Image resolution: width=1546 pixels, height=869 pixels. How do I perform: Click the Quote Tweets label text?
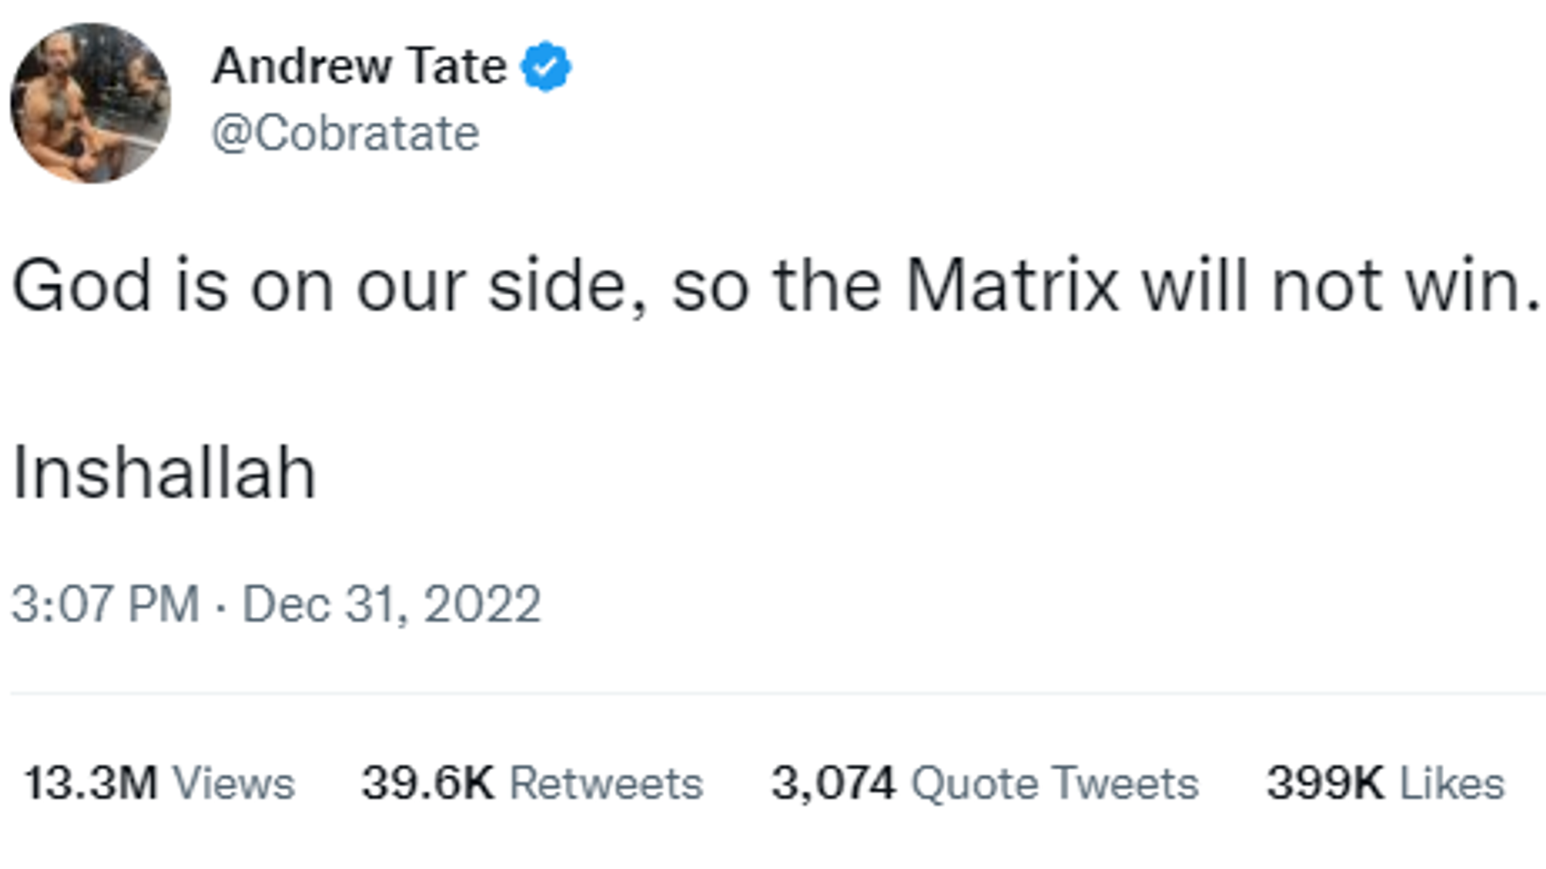coord(1053,783)
